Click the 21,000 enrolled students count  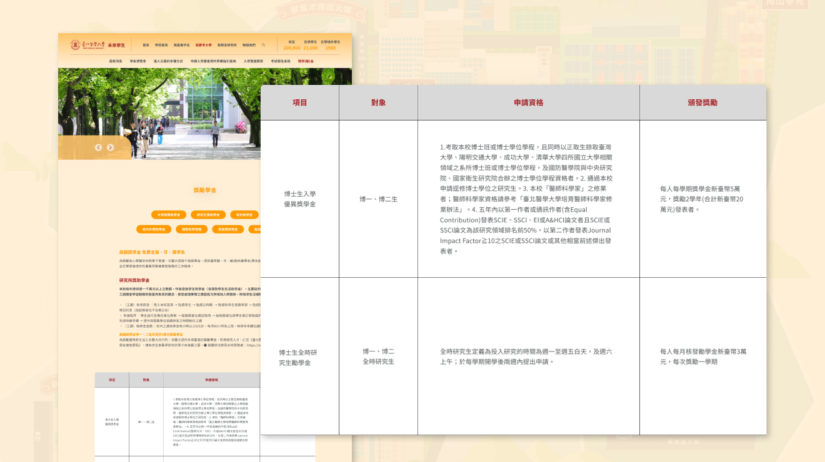[x=311, y=48]
